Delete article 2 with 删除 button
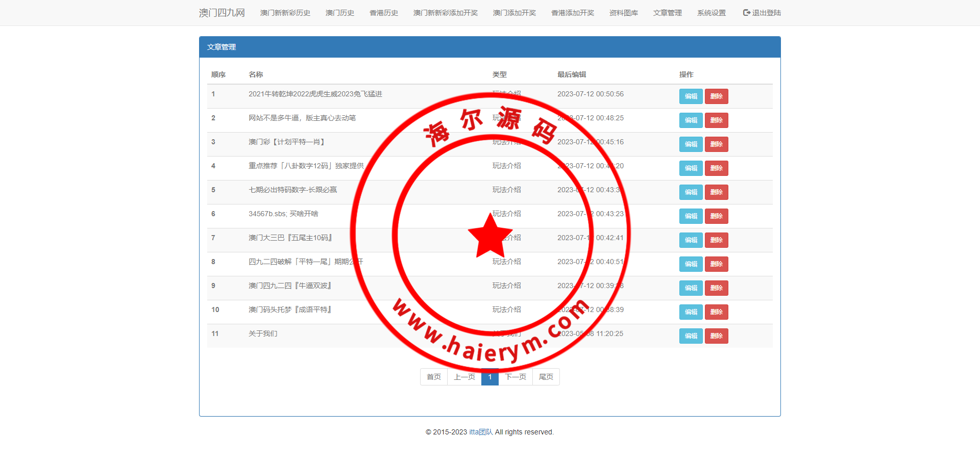 click(x=716, y=120)
